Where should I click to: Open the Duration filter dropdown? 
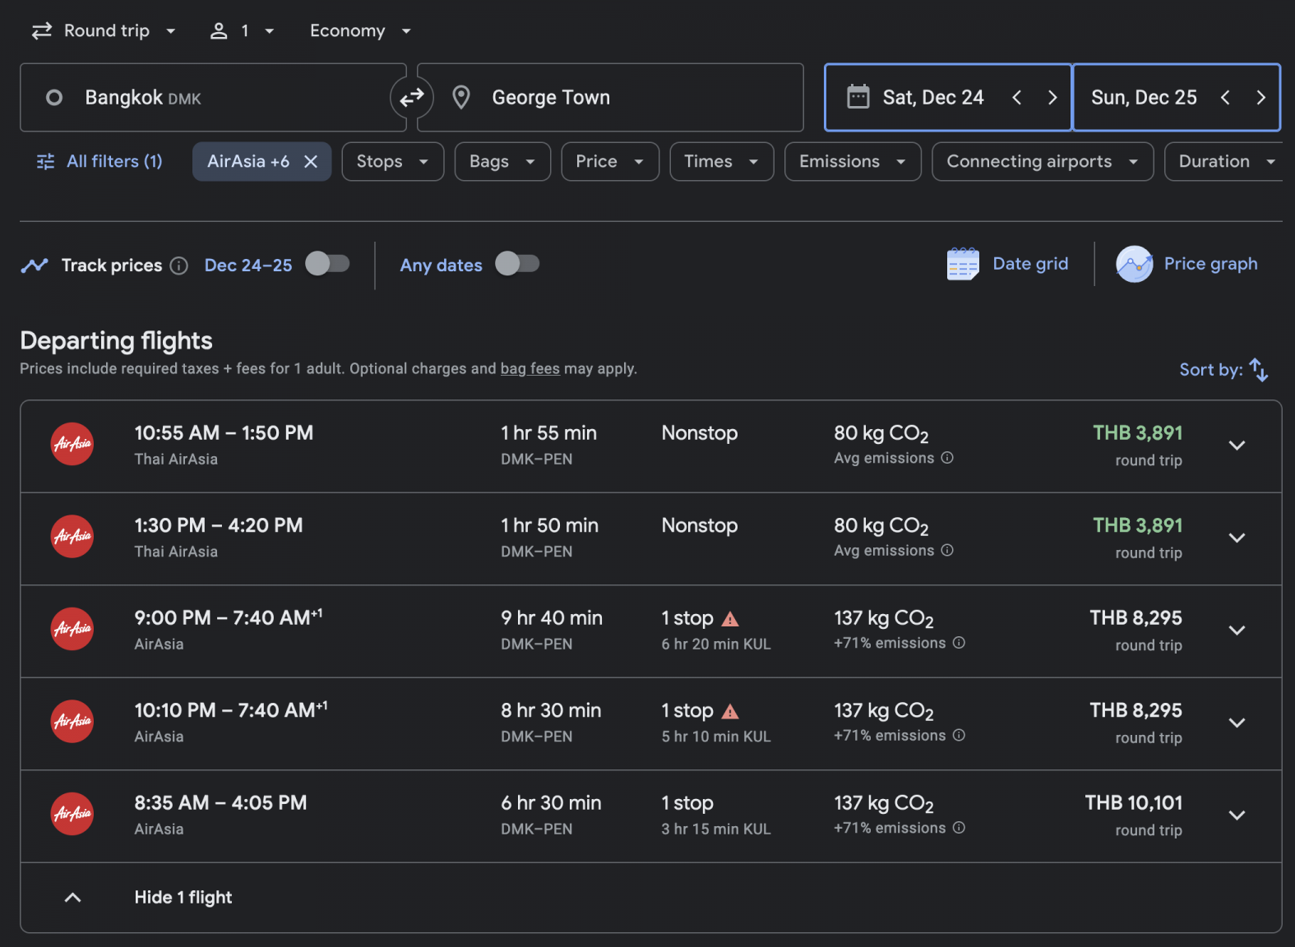1225,162
